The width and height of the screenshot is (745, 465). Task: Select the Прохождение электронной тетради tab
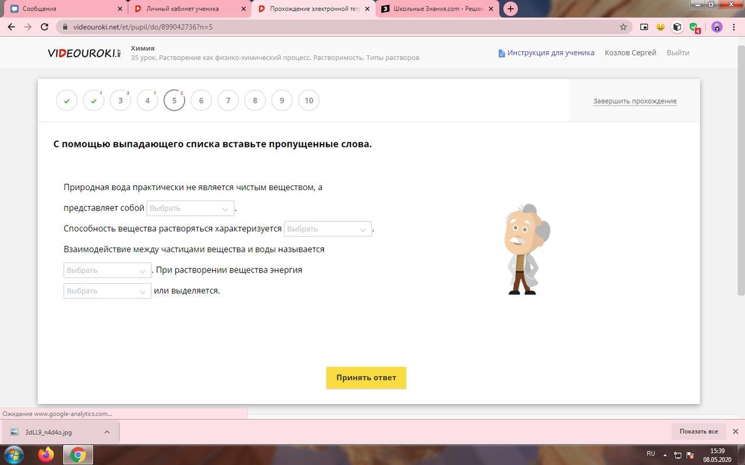pos(313,9)
